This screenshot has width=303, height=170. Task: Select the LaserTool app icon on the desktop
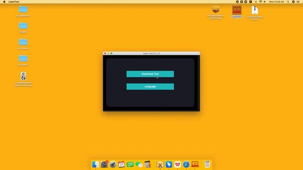click(x=237, y=12)
